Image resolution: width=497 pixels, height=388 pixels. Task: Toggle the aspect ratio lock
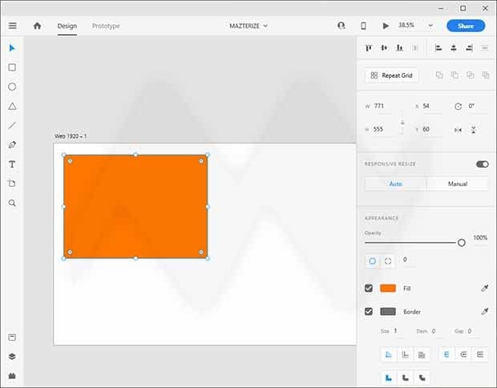(402, 123)
